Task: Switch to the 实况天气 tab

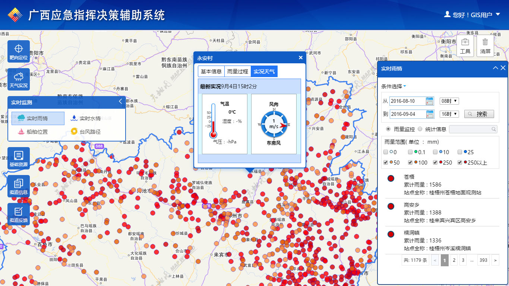Action: pos(264,71)
